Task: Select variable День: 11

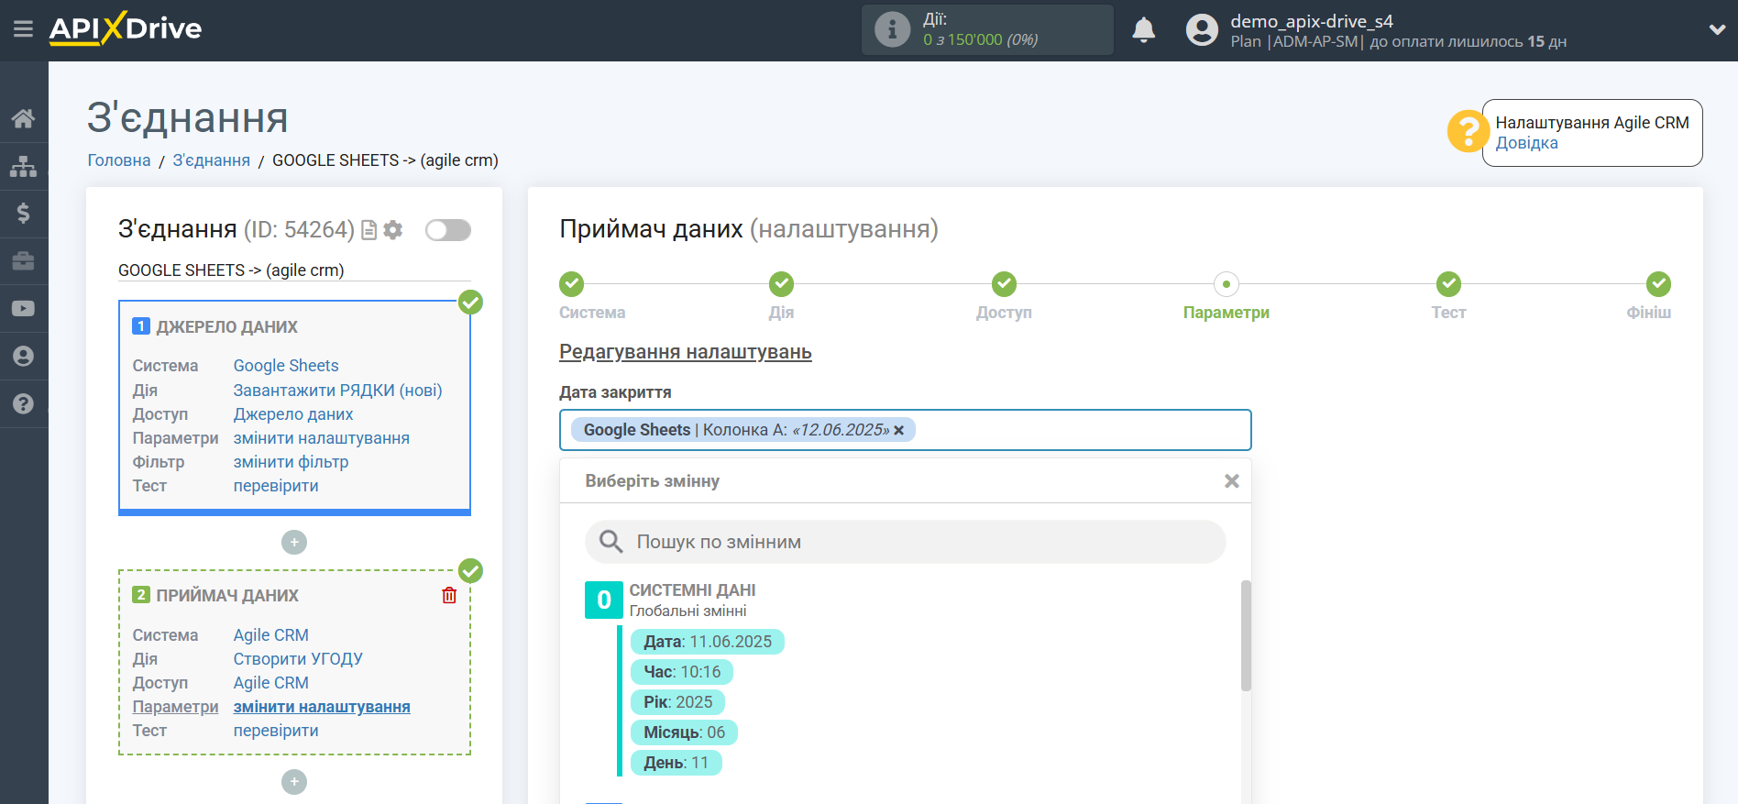Action: [x=676, y=763]
